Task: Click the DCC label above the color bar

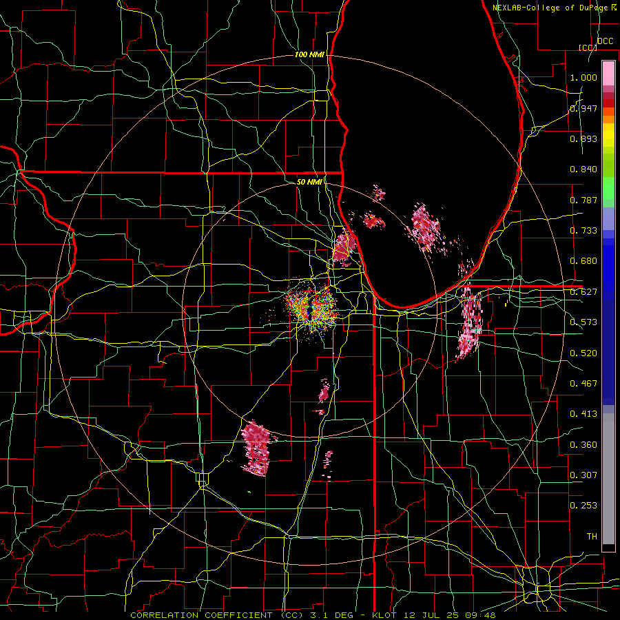Action: coord(605,41)
